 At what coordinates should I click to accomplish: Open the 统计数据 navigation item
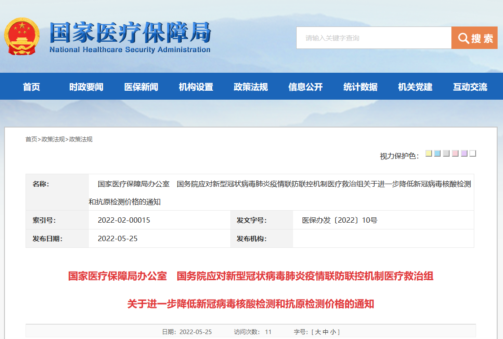361,87
